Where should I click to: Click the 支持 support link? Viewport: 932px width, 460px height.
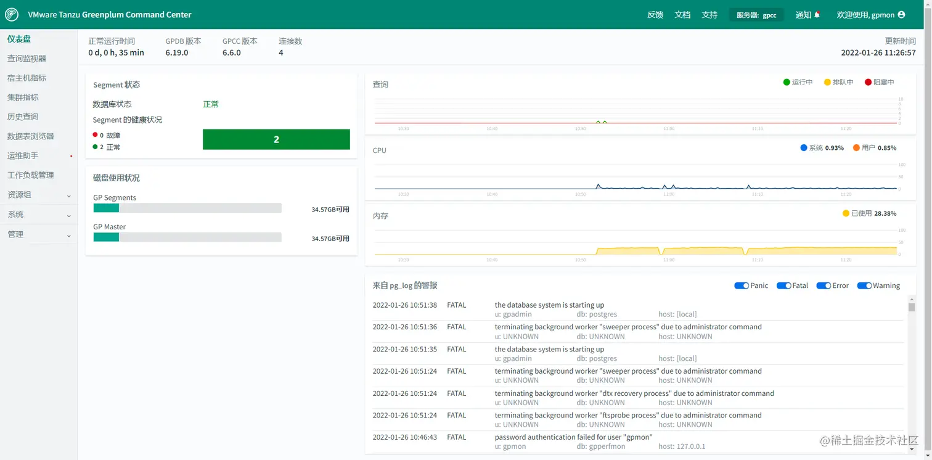tap(709, 15)
